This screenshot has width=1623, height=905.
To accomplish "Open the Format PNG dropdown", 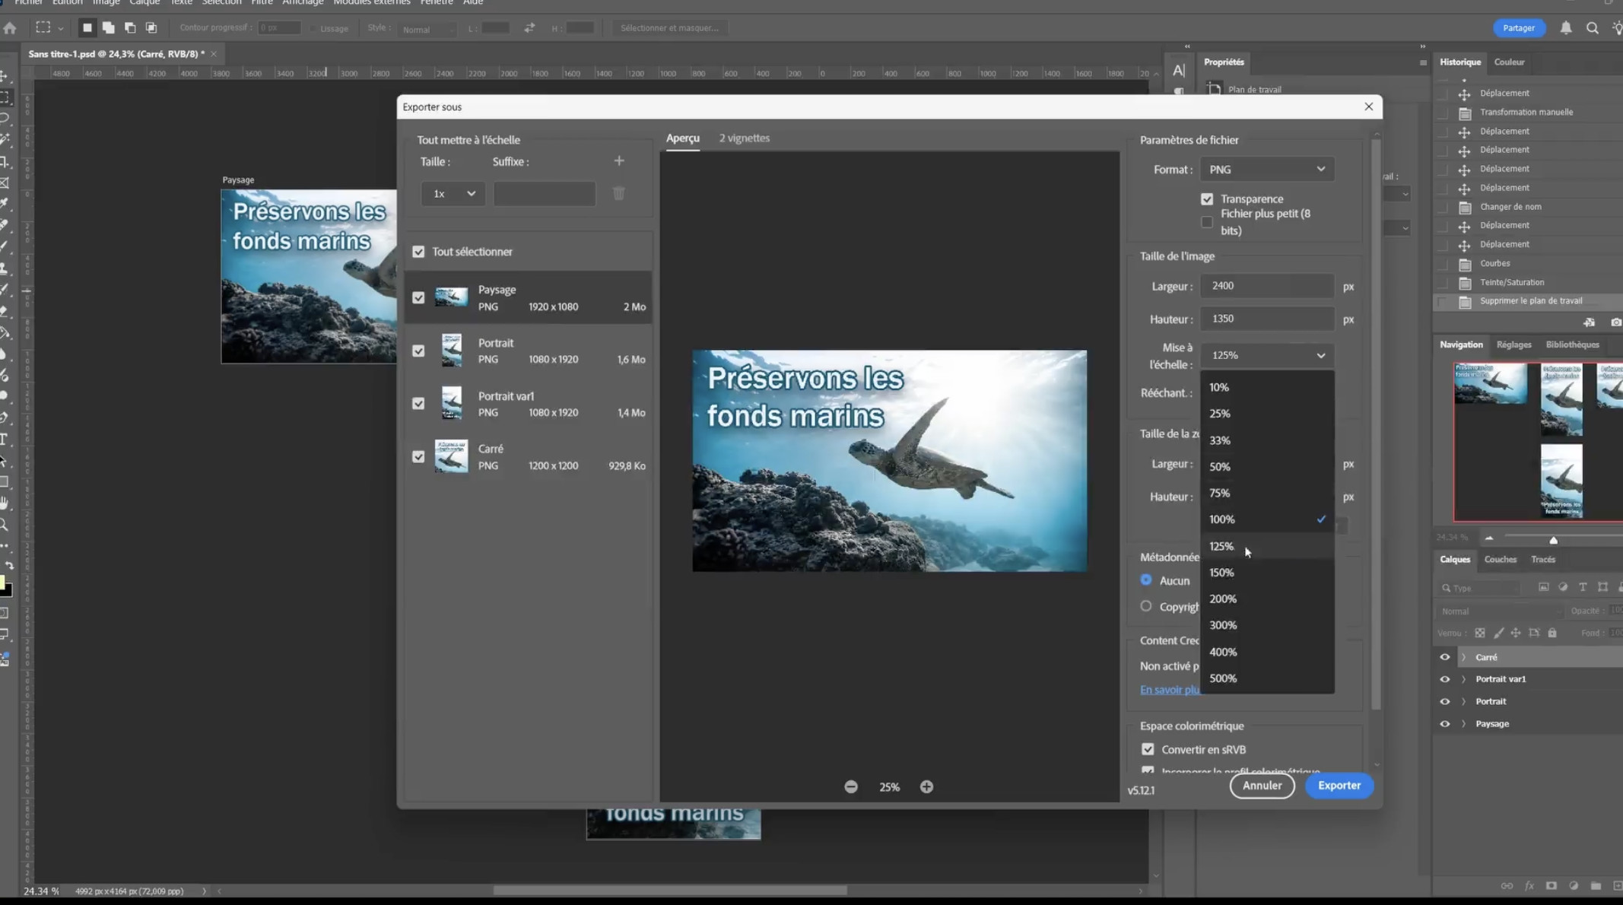I will [x=1266, y=170].
